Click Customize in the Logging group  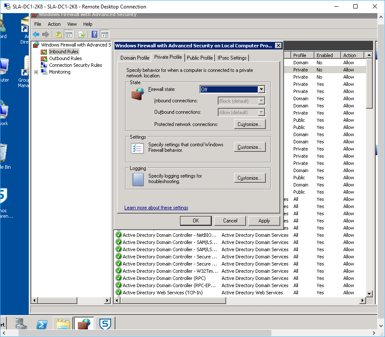(x=250, y=178)
